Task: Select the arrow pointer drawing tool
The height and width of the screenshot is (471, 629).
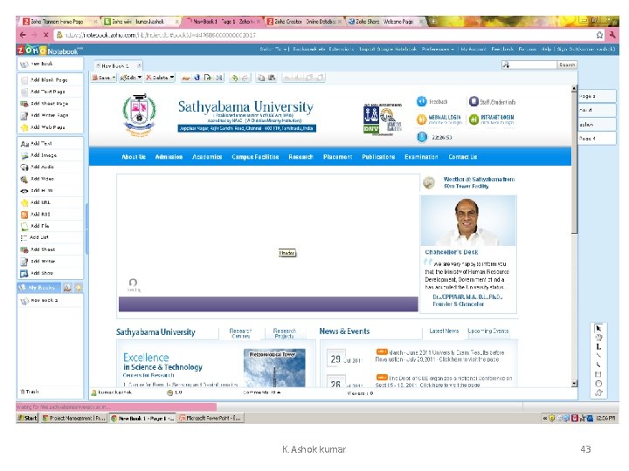Action: 598,328
